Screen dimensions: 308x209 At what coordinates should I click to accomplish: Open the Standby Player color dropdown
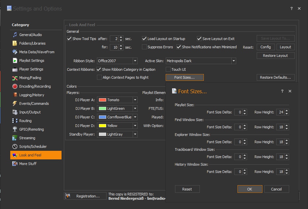click(x=135, y=134)
